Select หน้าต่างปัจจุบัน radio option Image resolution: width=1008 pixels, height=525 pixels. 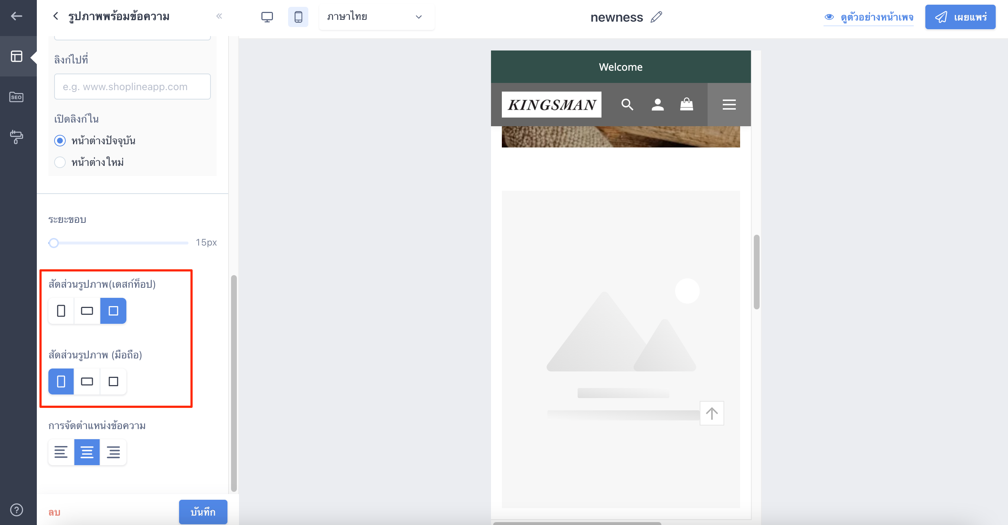coord(60,141)
